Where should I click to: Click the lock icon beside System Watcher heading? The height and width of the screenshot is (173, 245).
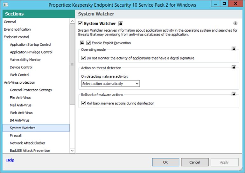[x=121, y=23]
